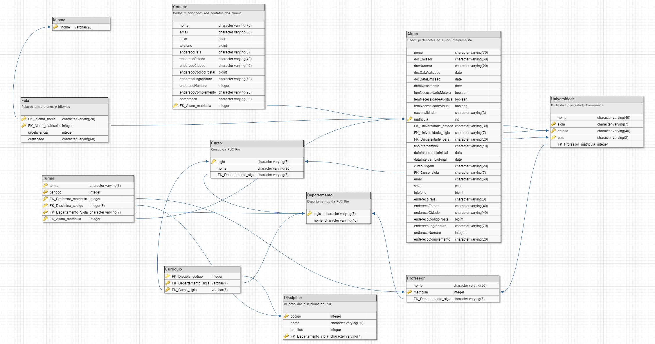Click the key icon beside Fala FK_Idioma_nome
The width and height of the screenshot is (655, 344).
24,119
